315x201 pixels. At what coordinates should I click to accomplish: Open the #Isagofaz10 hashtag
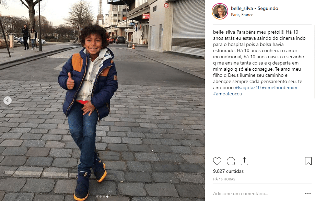248,87
